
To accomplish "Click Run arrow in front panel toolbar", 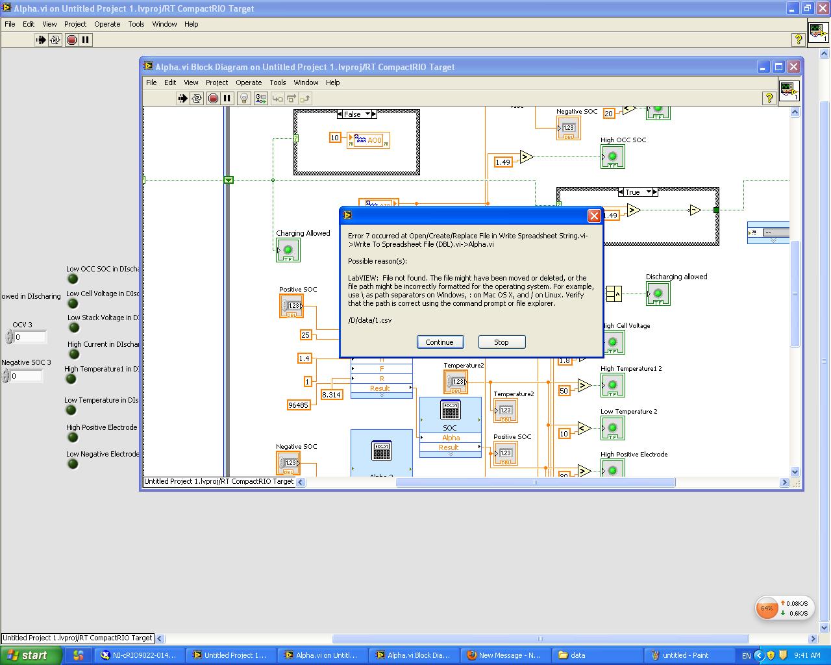I will (x=41, y=40).
